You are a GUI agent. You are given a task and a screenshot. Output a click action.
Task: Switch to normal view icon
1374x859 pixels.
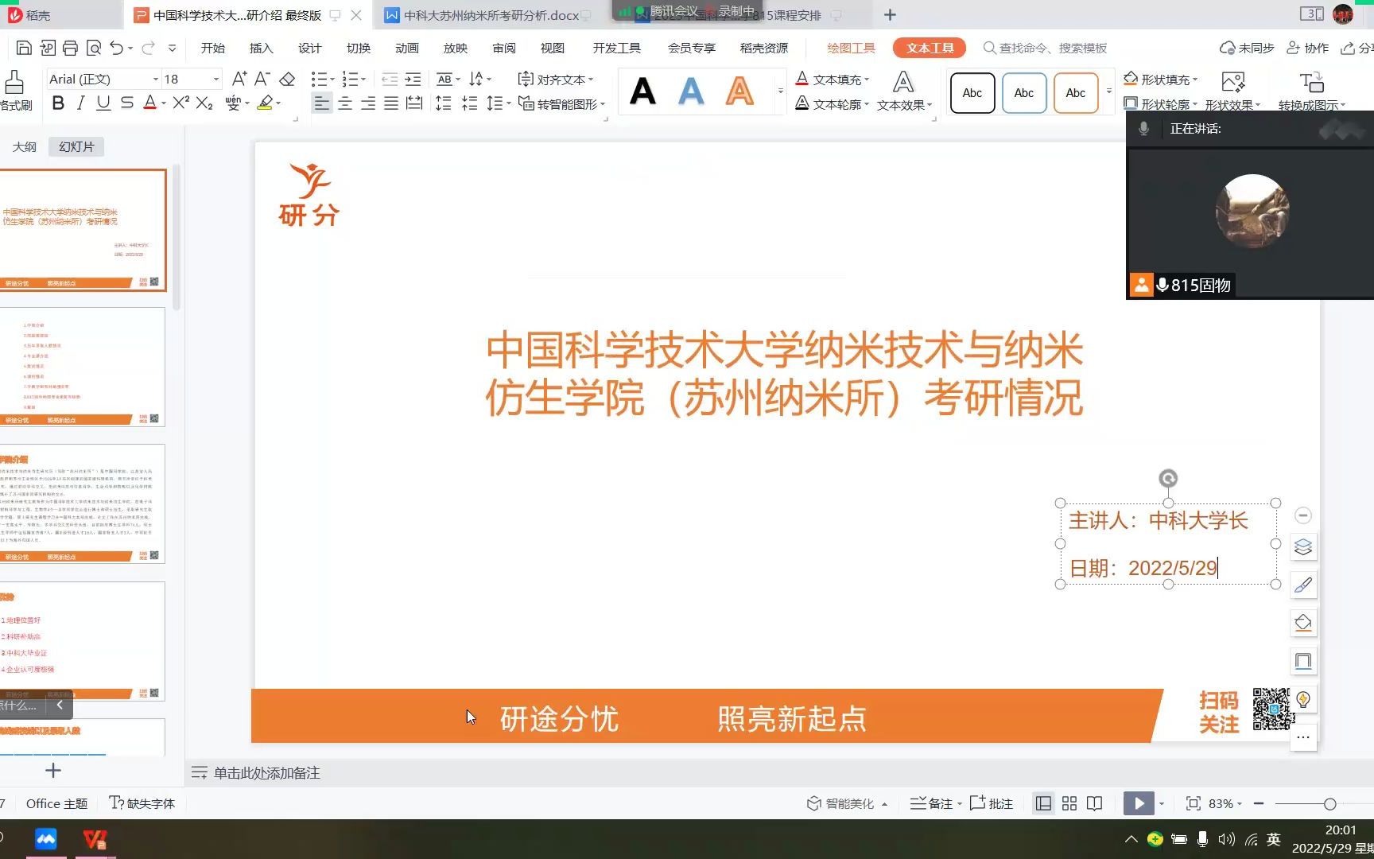(1043, 803)
